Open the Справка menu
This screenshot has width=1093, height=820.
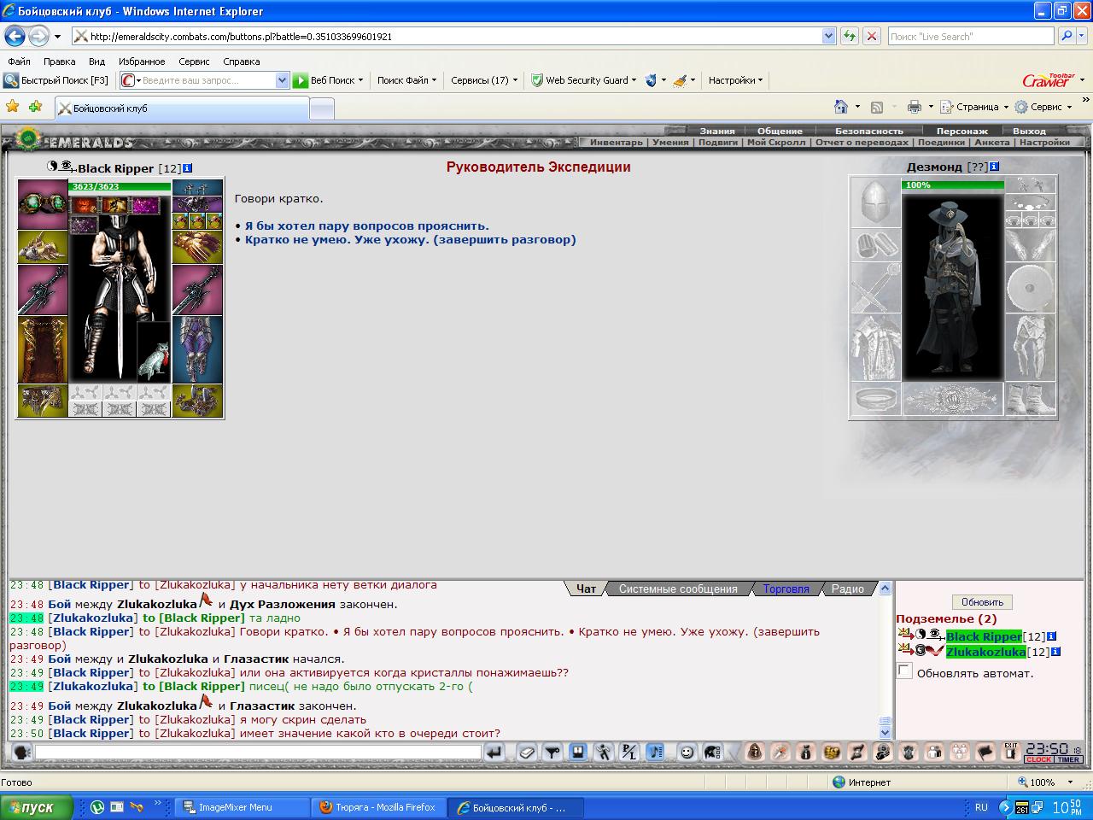coord(241,61)
